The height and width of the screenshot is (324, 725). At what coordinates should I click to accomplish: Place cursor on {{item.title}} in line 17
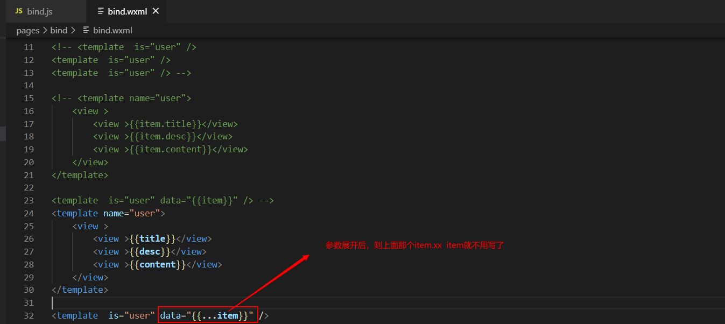[165, 124]
